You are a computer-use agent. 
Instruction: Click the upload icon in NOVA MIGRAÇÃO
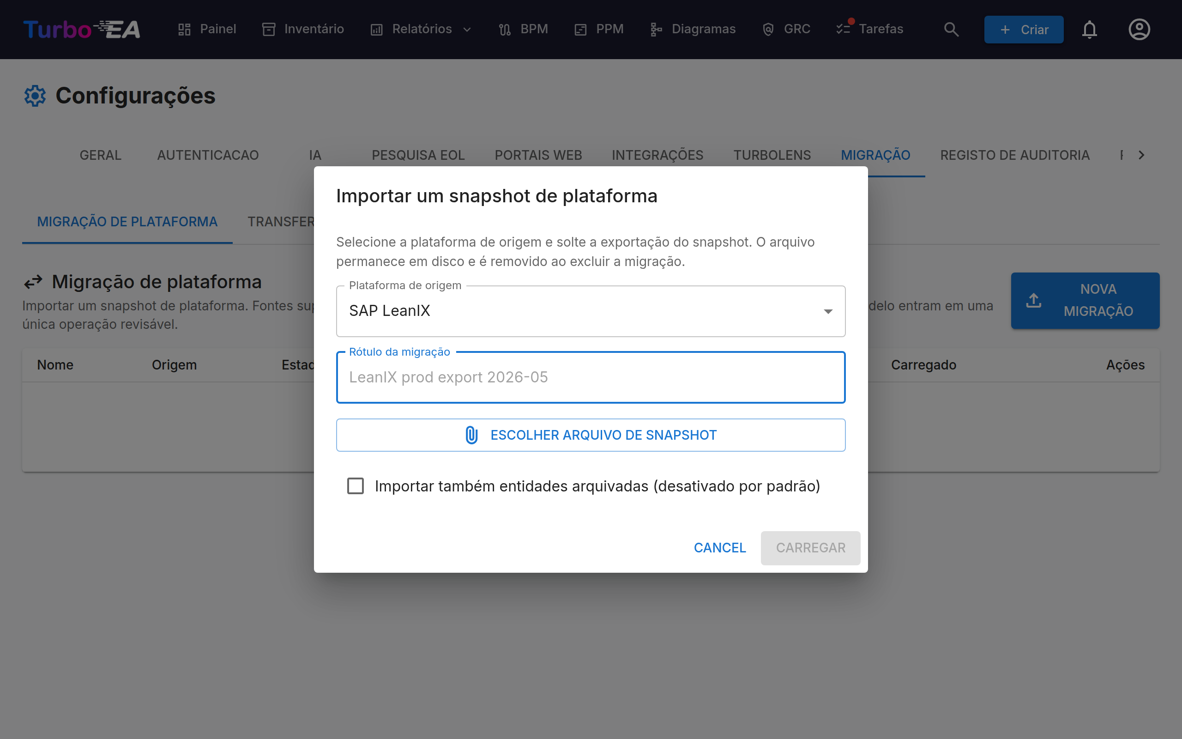(1033, 301)
